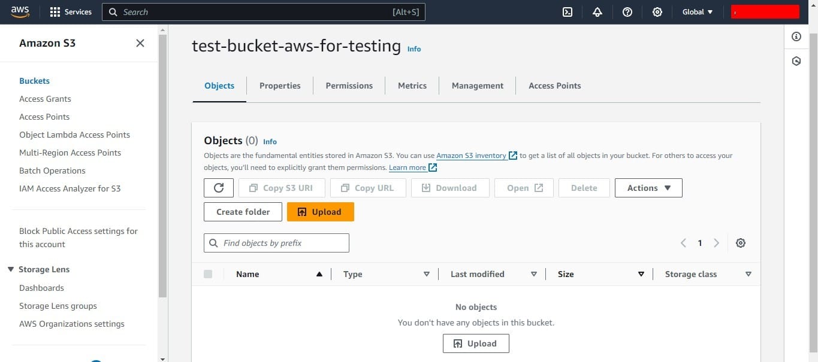Click the hexagon icon on right edge
Viewport: 818px width, 362px height.
[796, 61]
